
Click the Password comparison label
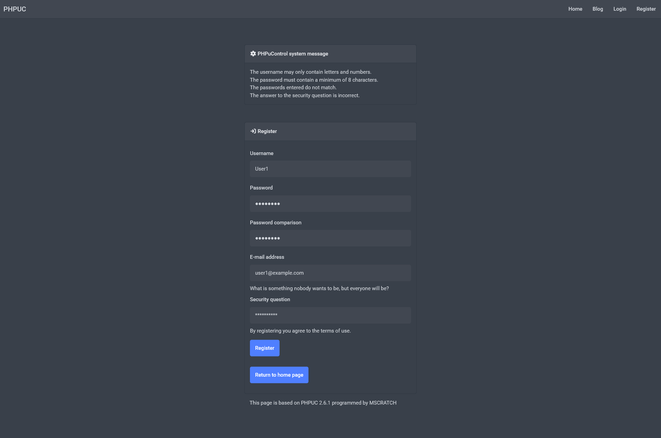(275, 223)
